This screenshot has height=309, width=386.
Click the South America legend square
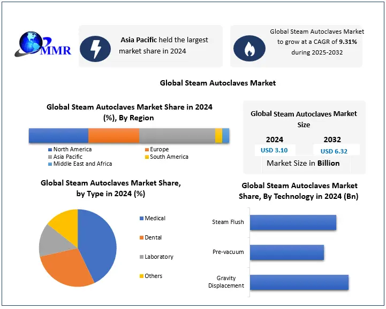pos(147,157)
